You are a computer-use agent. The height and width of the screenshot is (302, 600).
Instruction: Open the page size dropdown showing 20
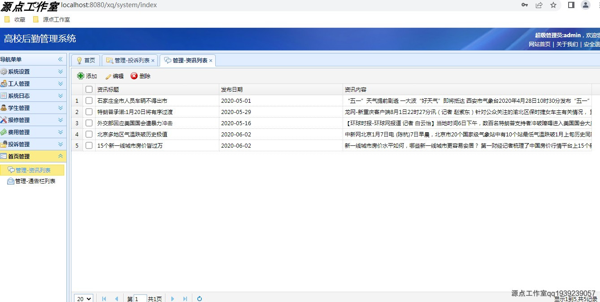coord(83,298)
